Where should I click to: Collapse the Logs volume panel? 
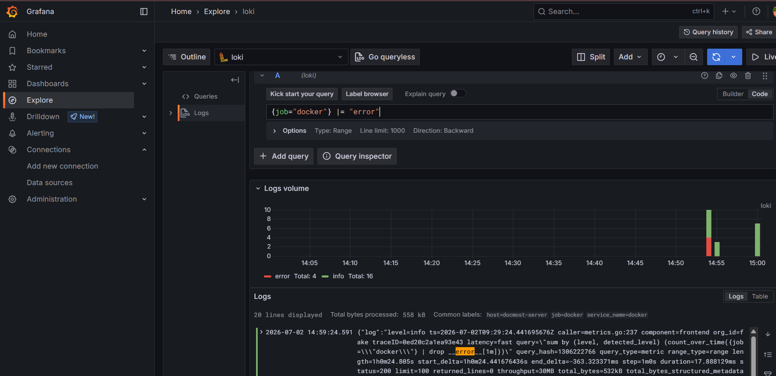[258, 188]
